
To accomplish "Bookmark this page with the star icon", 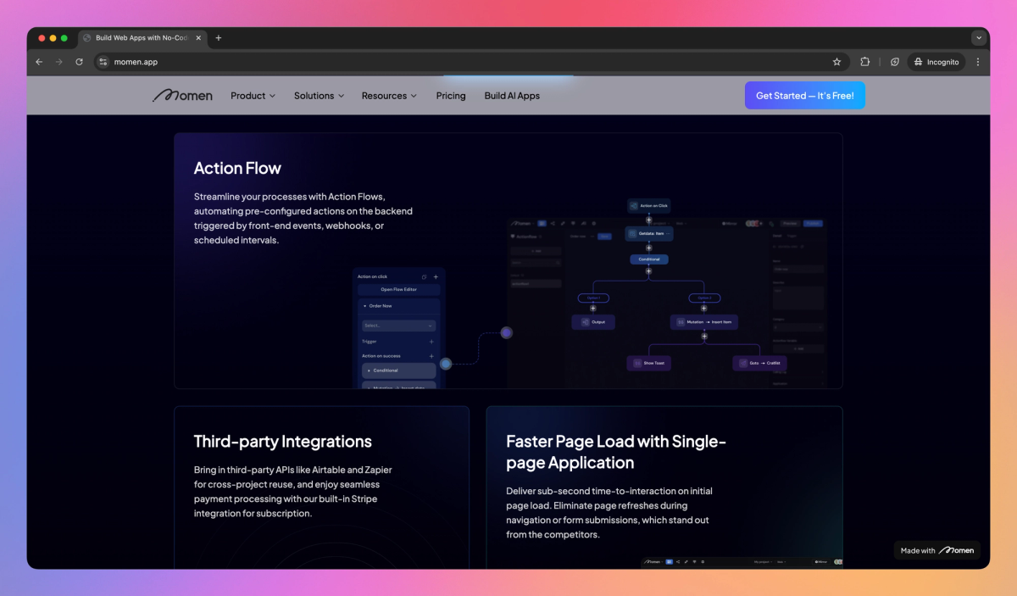I will pyautogui.click(x=836, y=62).
